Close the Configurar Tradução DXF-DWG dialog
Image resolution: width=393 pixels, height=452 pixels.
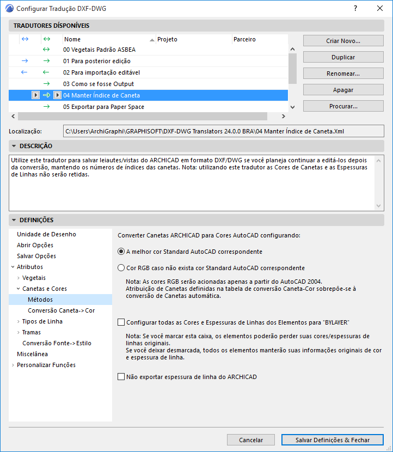[380, 8]
